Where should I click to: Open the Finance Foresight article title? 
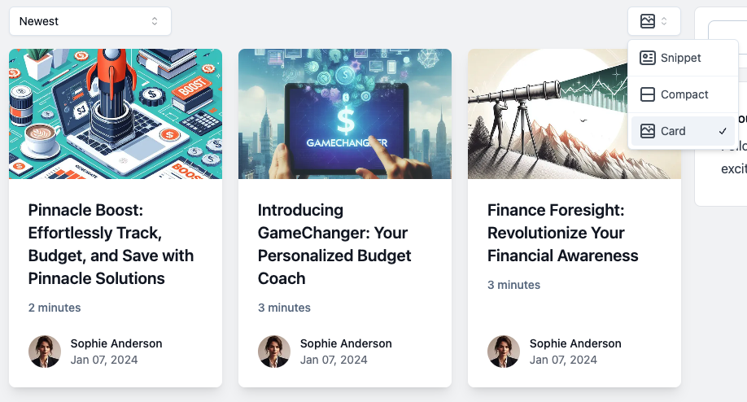click(562, 233)
